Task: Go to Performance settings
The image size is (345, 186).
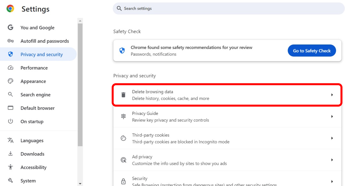Action: (x=38, y=68)
